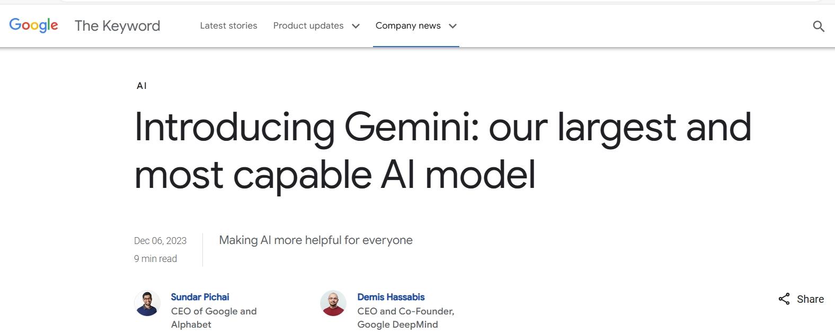Expand the Product updates dropdown arrow

pos(356,25)
